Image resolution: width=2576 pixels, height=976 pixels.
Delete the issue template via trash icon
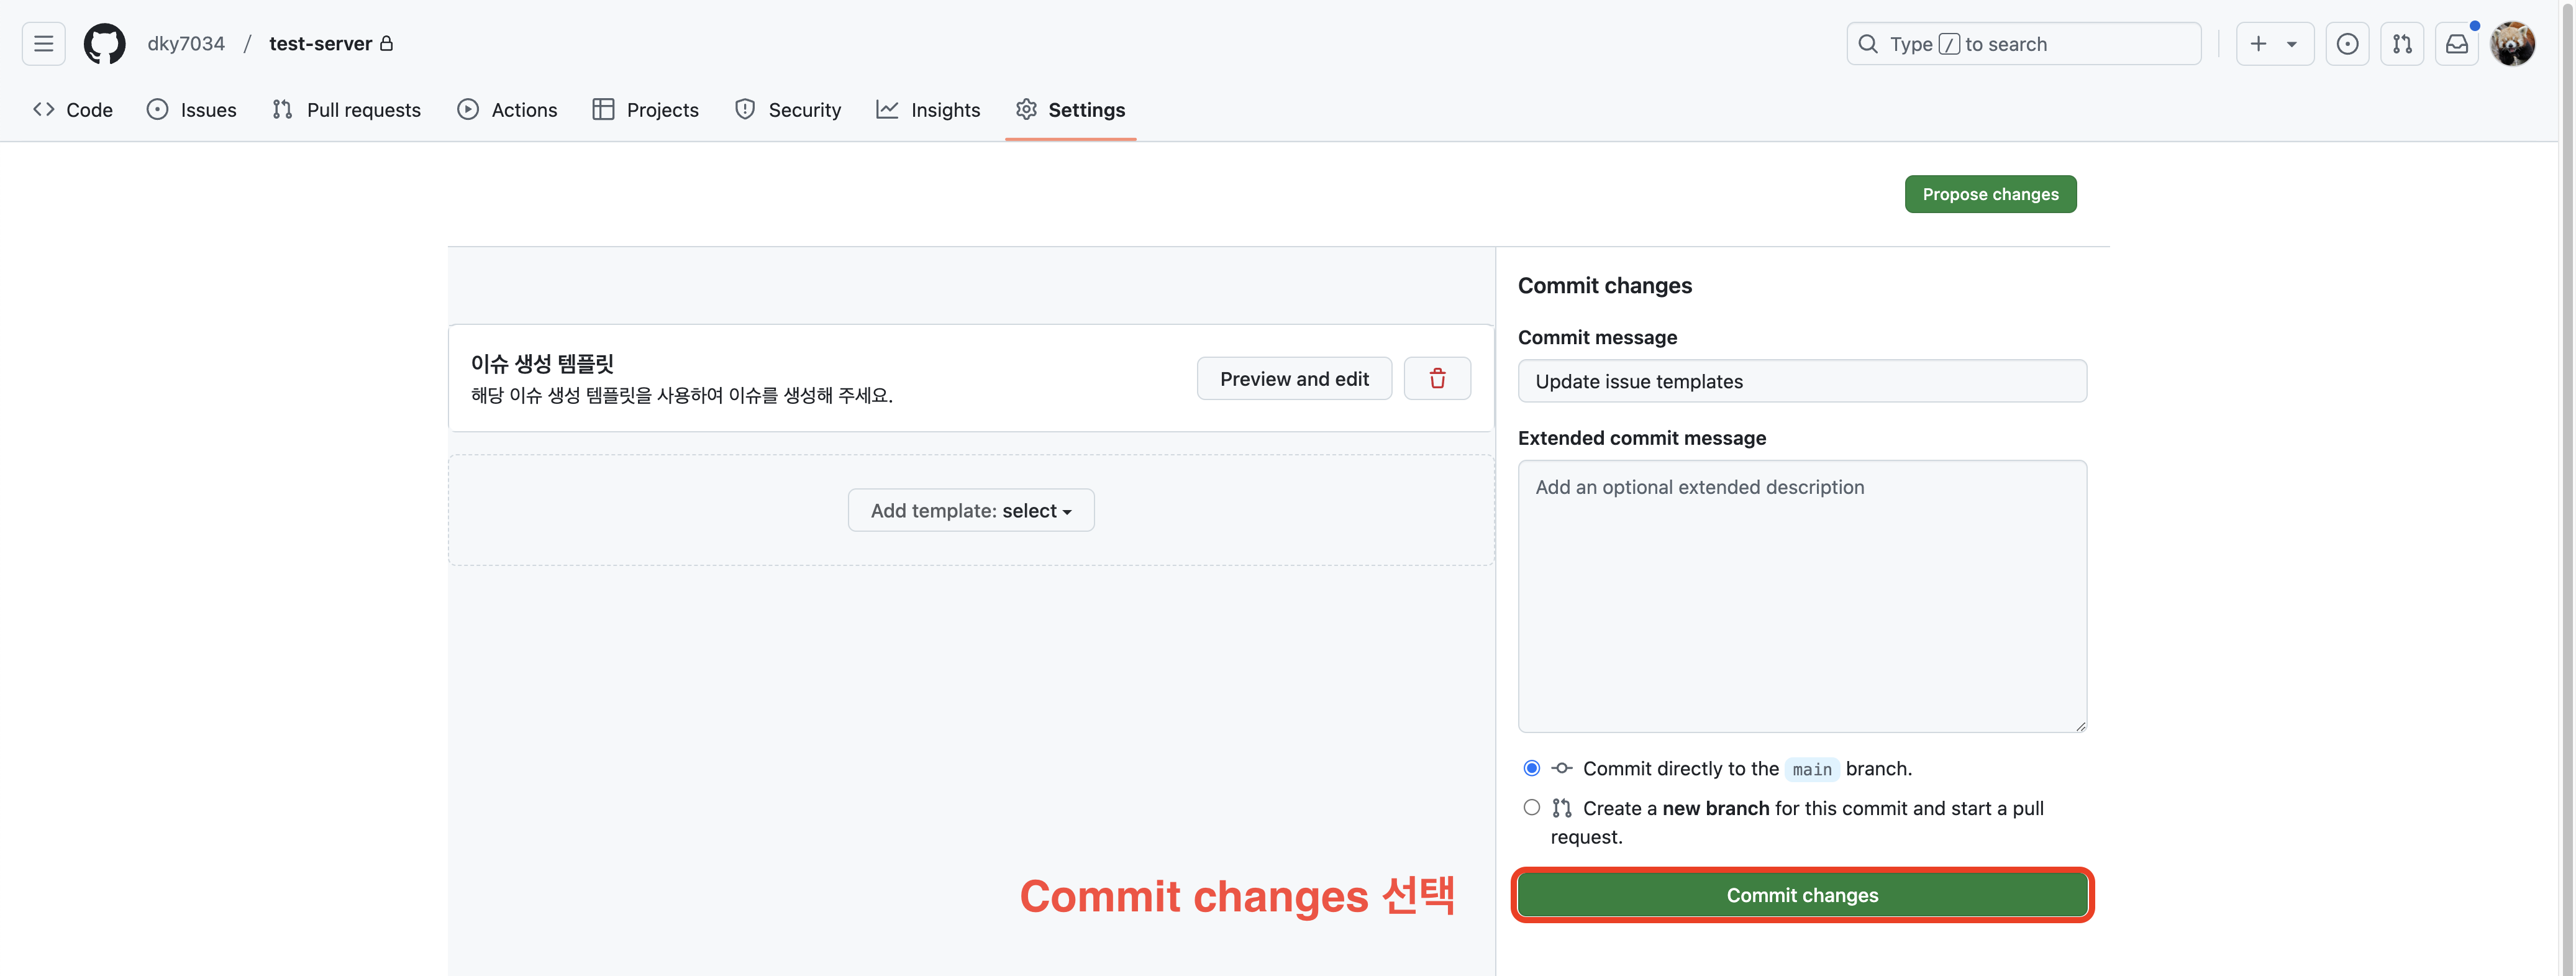coord(1436,379)
